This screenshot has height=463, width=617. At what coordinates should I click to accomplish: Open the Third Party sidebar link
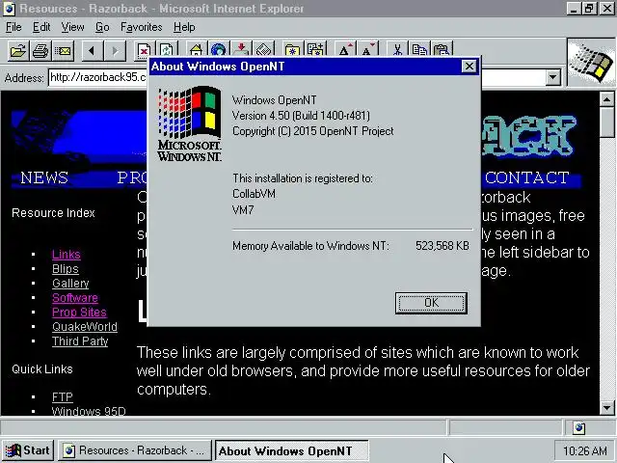point(80,340)
